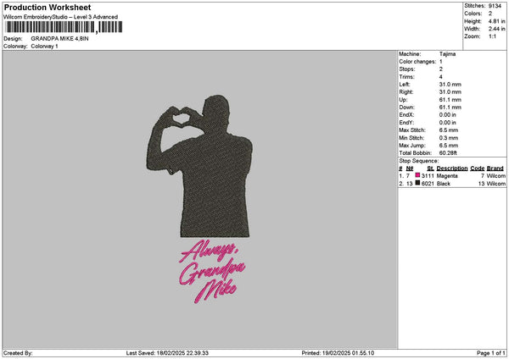This screenshot has height=359, width=509.
Task: Click the Brand column header
Action: pyautogui.click(x=495, y=168)
